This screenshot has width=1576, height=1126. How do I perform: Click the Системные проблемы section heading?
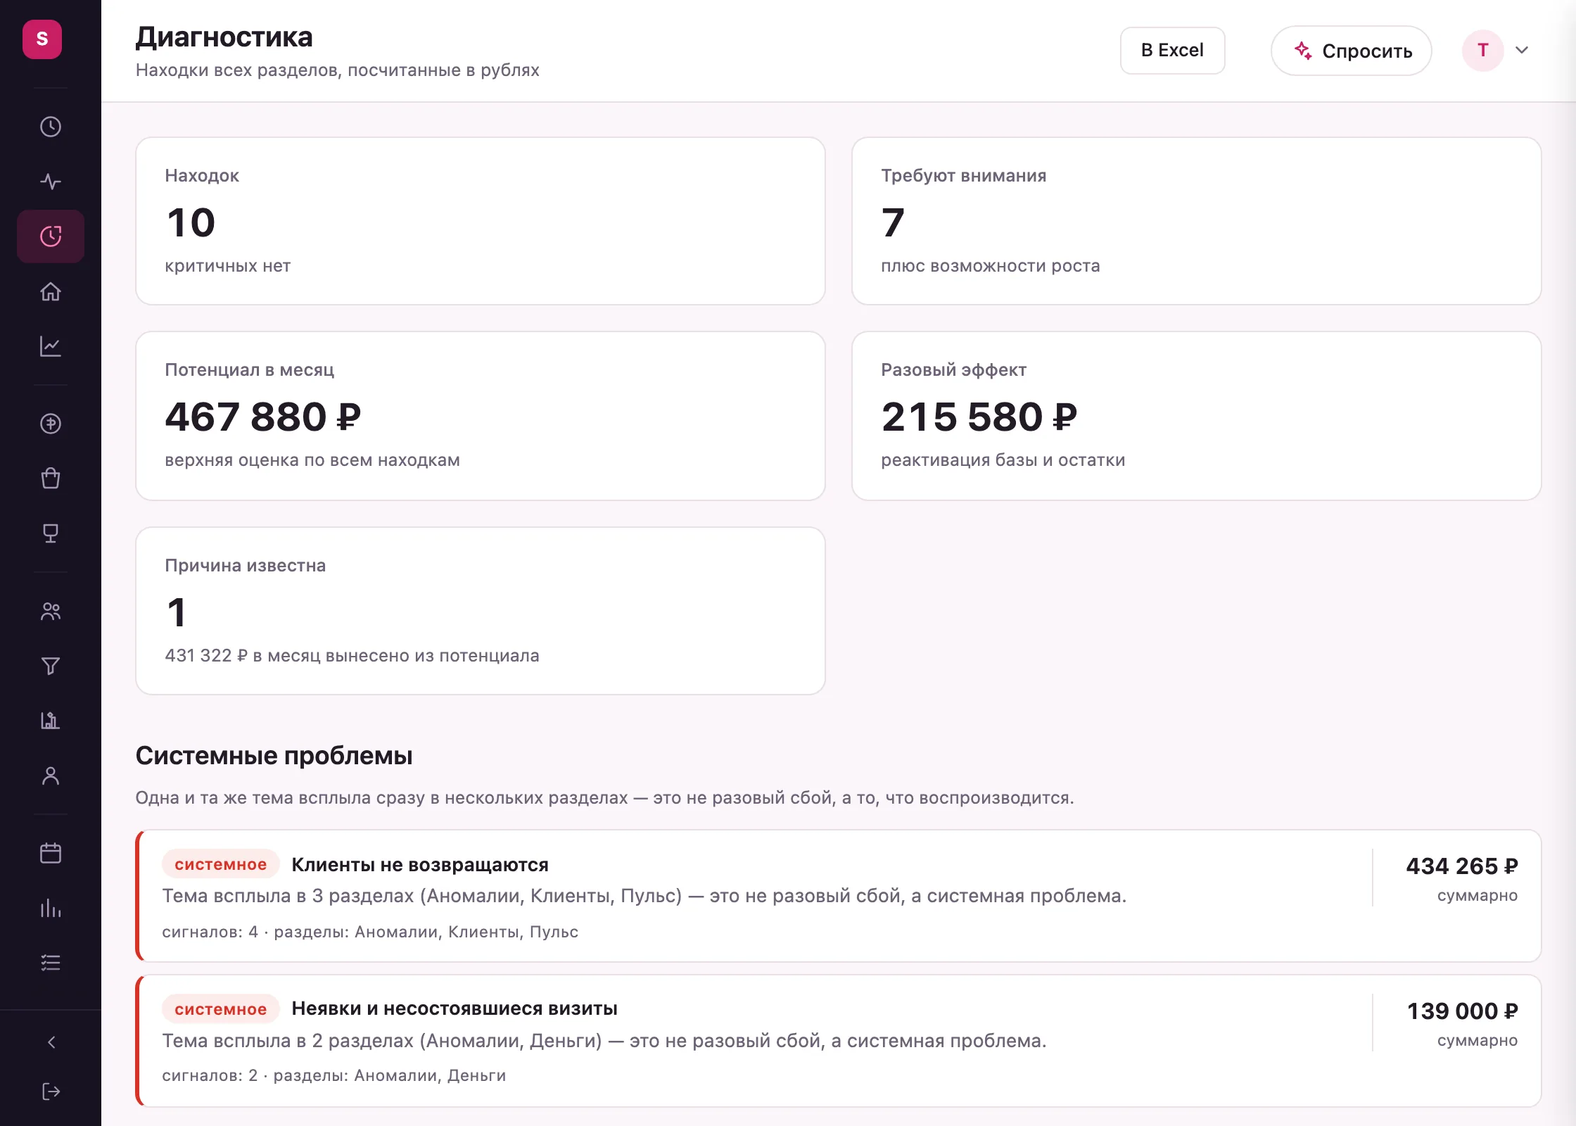(x=274, y=756)
